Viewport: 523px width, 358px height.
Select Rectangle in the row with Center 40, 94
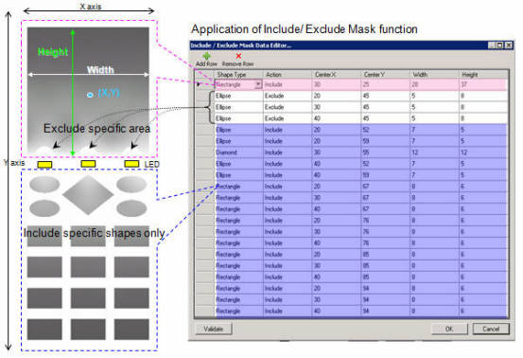239,312
